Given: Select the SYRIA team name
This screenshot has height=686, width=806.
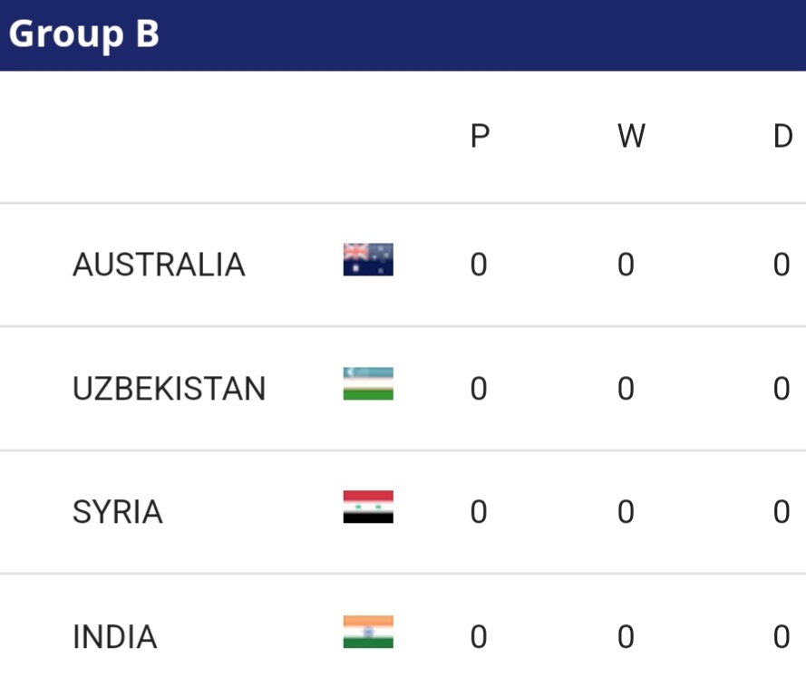Looking at the screenshot, I should point(117,513).
